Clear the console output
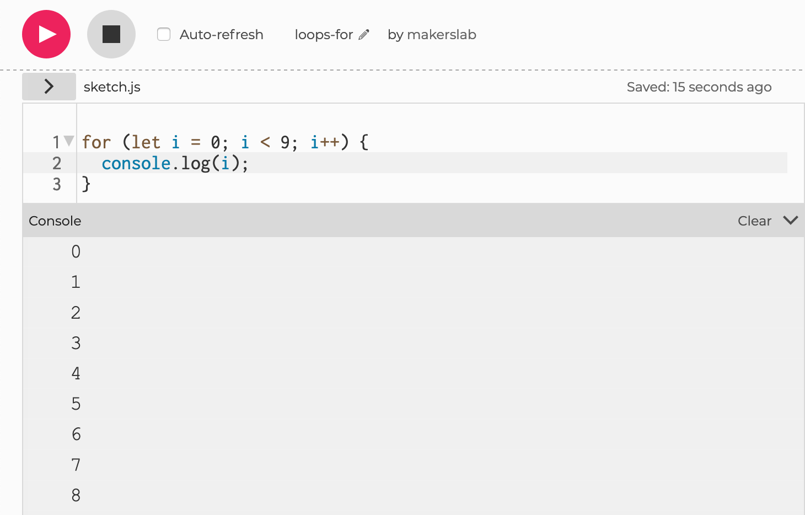This screenshot has width=805, height=515. [754, 221]
